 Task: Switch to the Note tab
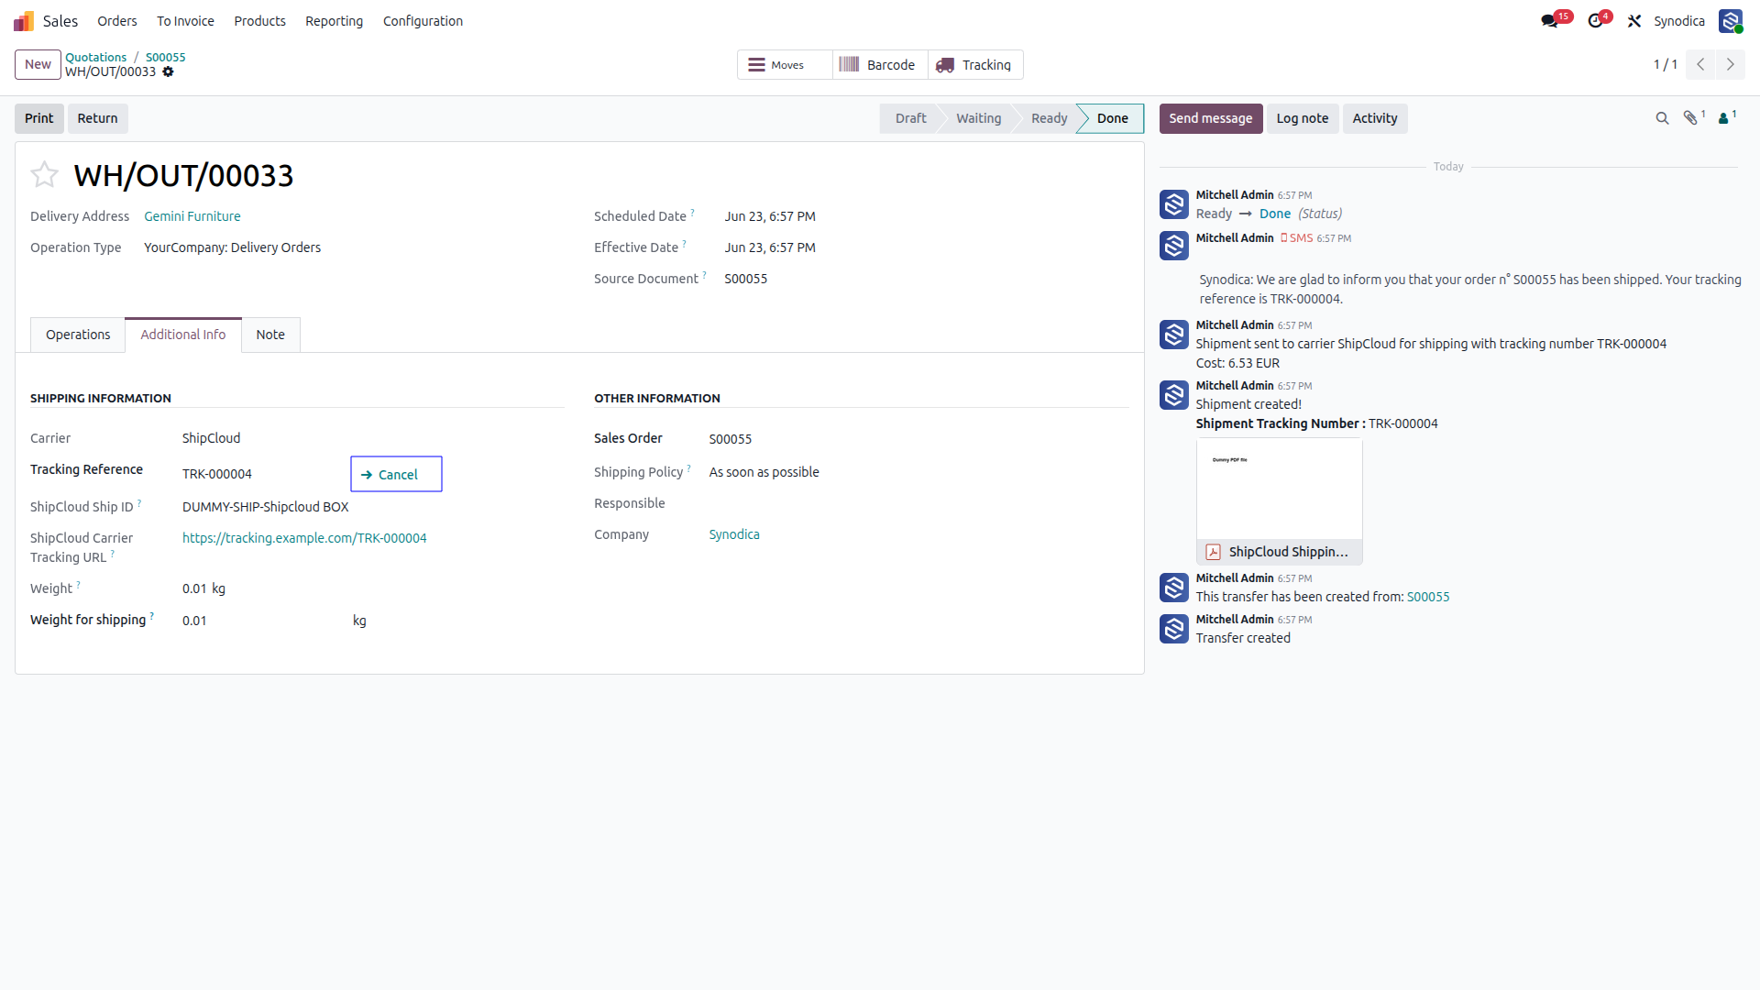pyautogui.click(x=270, y=335)
